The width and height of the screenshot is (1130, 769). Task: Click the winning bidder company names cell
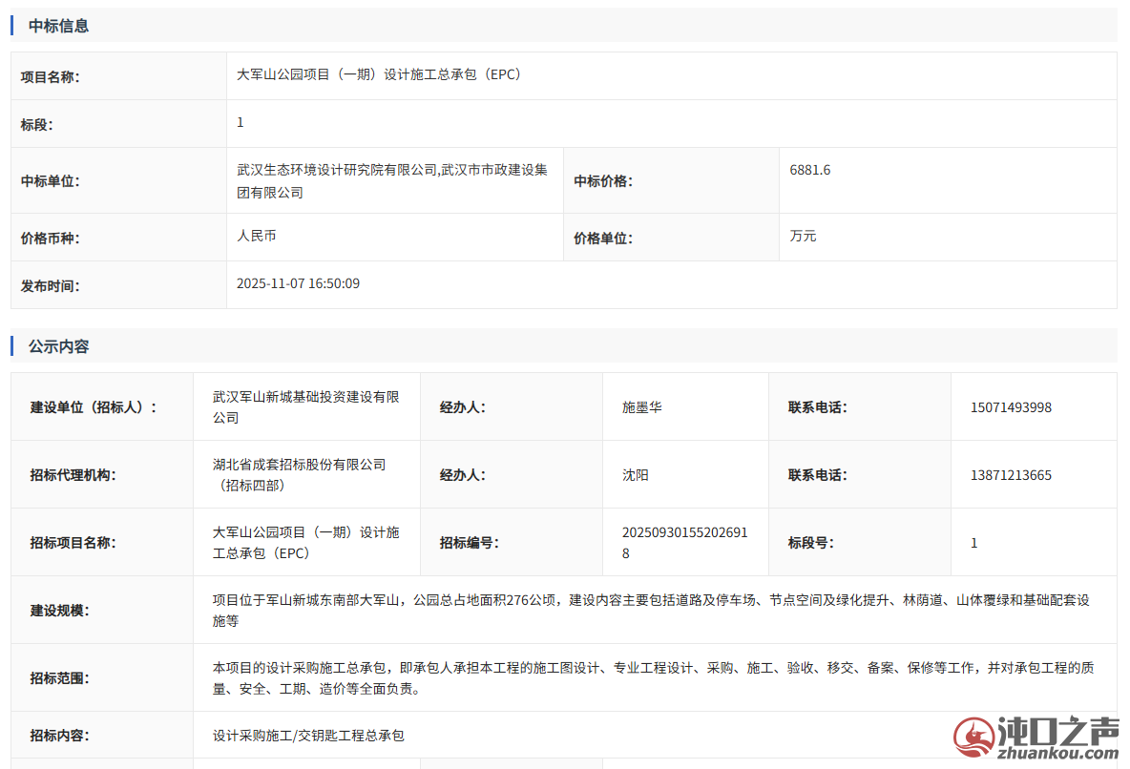[x=392, y=181]
